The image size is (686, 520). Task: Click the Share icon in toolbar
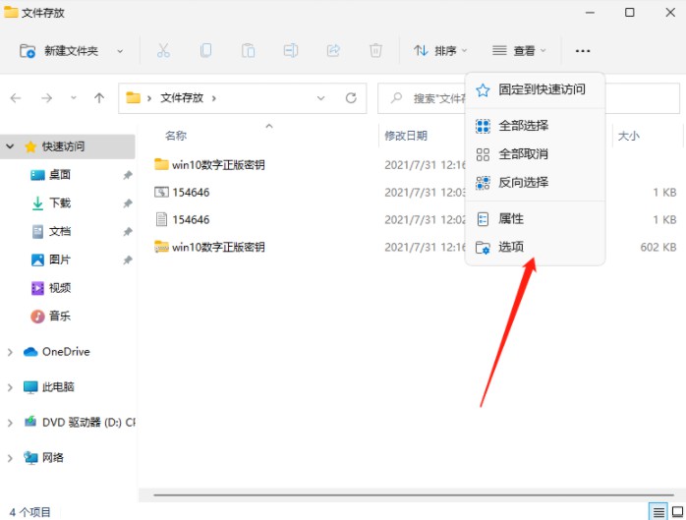tap(333, 50)
